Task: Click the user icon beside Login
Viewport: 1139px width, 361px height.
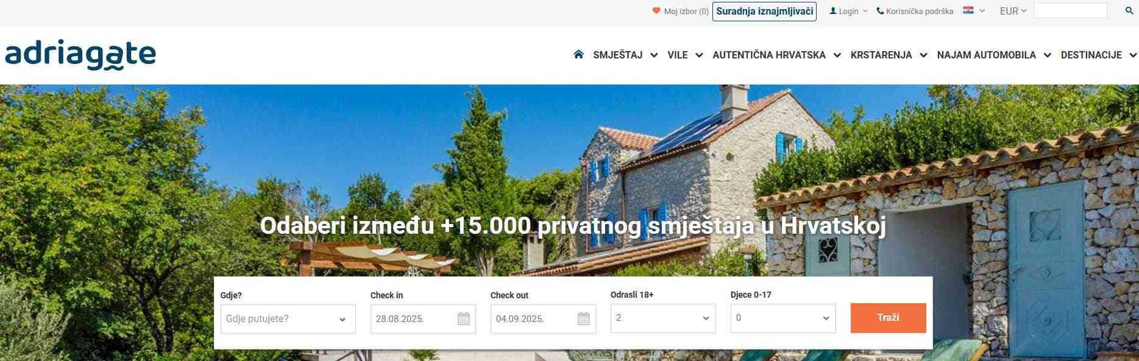Action: [833, 11]
